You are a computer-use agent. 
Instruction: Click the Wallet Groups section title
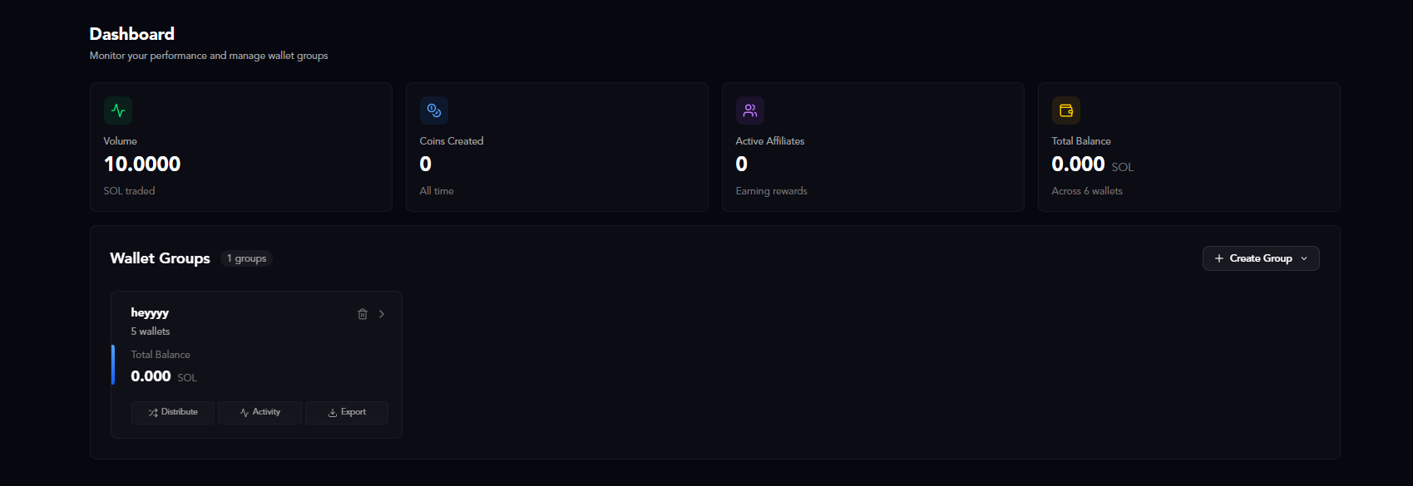pos(160,258)
